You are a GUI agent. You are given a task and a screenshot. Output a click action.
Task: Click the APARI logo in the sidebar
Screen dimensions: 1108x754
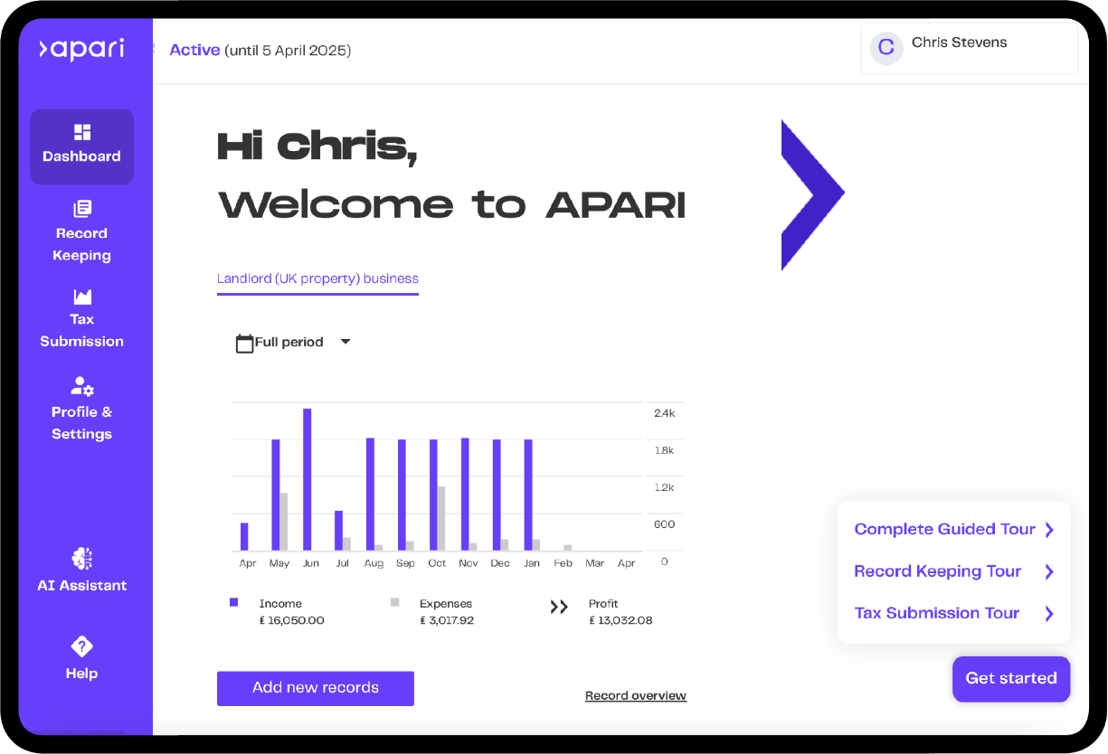81,49
